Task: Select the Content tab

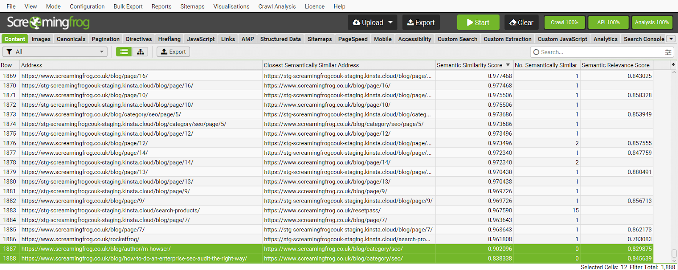Action: pos(15,39)
